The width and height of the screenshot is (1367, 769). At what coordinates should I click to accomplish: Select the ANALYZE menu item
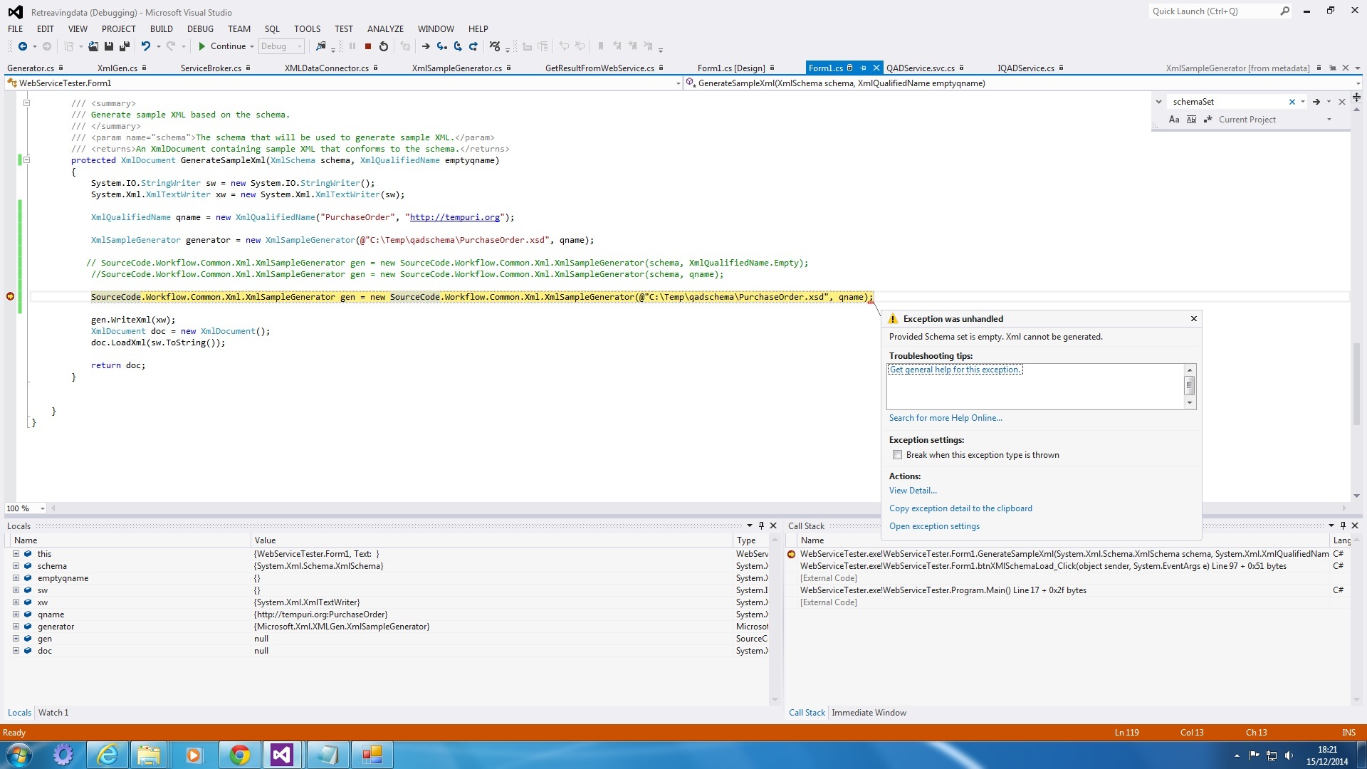tap(385, 28)
